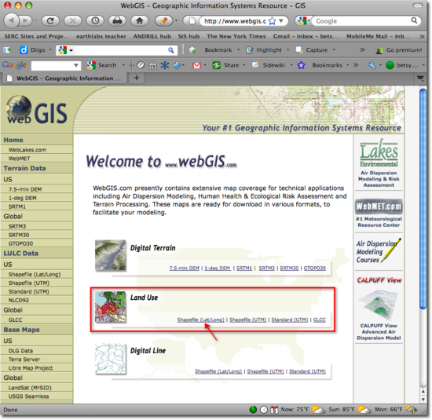Open Shapefile (Lat/Long) link under Land Use
432x420 pixels.
(x=200, y=320)
